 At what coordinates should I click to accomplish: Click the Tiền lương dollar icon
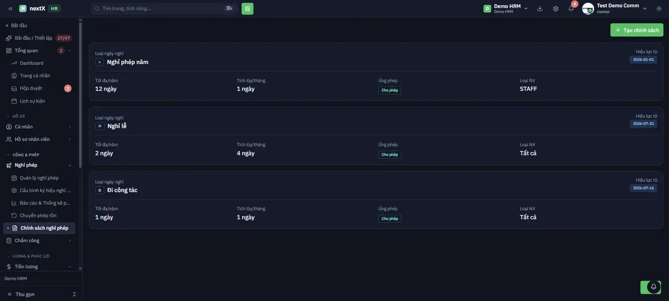9,267
